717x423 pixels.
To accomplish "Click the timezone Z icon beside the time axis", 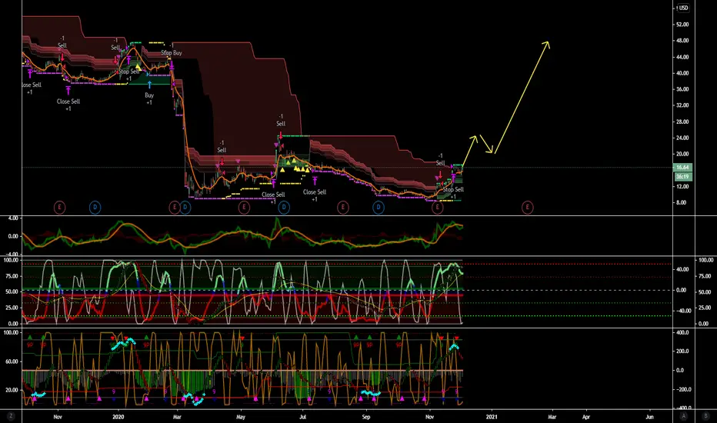I will (11, 416).
